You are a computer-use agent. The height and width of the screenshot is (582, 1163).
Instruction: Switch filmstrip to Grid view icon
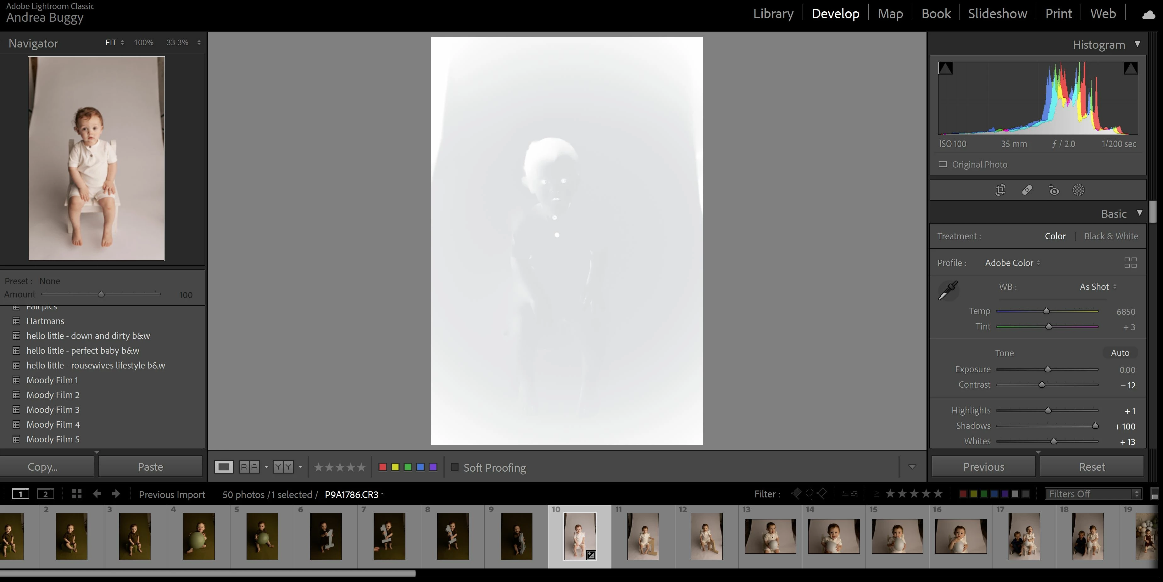point(76,494)
